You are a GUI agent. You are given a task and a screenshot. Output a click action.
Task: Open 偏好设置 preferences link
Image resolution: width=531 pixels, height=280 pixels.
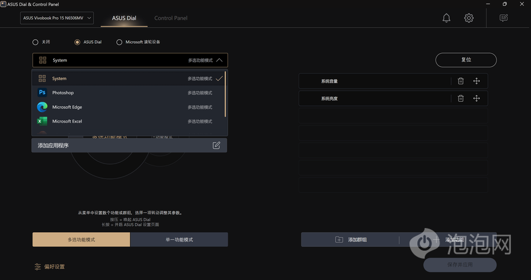tap(50, 267)
